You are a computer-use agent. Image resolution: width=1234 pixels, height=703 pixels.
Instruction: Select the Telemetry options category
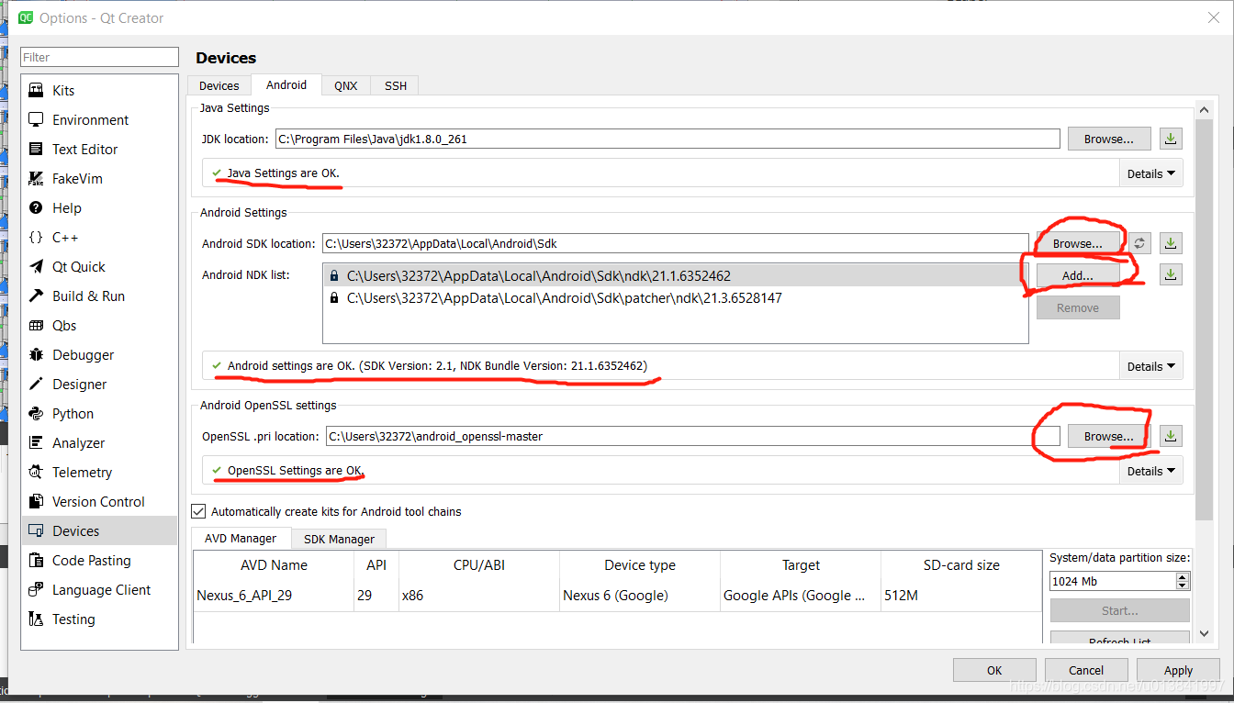[x=99, y=472]
